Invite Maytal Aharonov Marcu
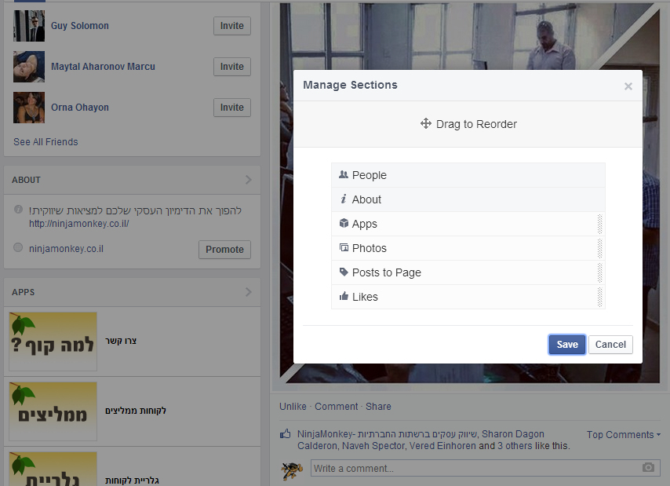The height and width of the screenshot is (486, 670). (x=232, y=67)
